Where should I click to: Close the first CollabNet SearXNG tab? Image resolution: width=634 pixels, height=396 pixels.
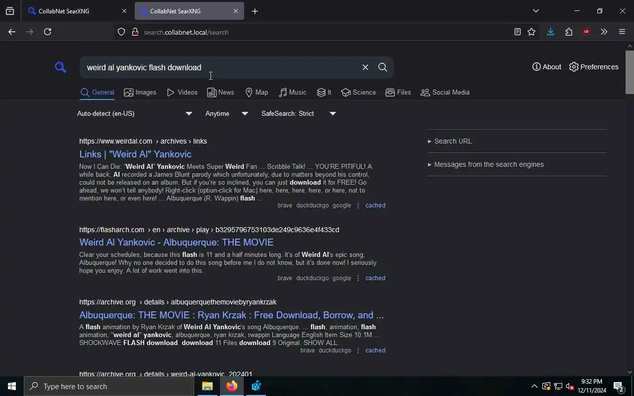[124, 11]
